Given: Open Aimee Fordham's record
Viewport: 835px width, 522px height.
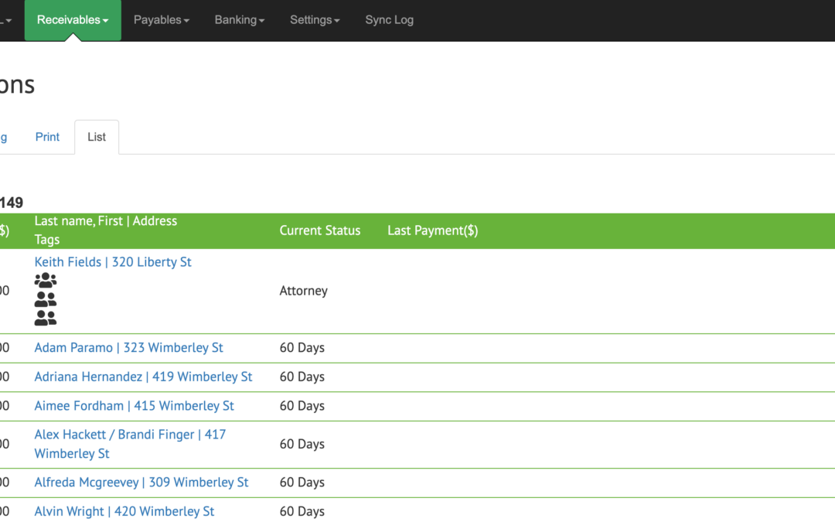Looking at the screenshot, I should 134,406.
